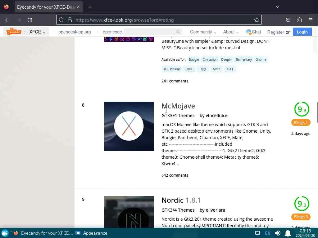This screenshot has width=318, height=238.
Task: Click the 241 comments text
Action: pyautogui.click(x=175, y=81)
